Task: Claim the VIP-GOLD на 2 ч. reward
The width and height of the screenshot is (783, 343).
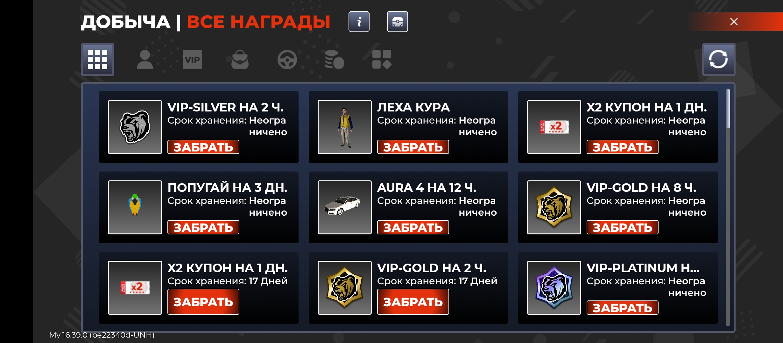Action: pos(413,302)
